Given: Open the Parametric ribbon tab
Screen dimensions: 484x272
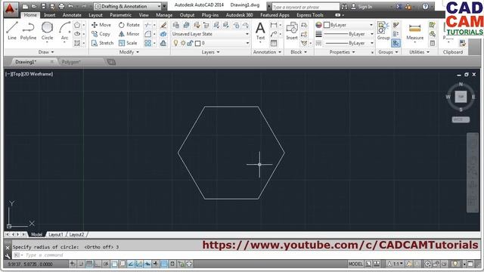Looking at the screenshot, I should point(120,15).
